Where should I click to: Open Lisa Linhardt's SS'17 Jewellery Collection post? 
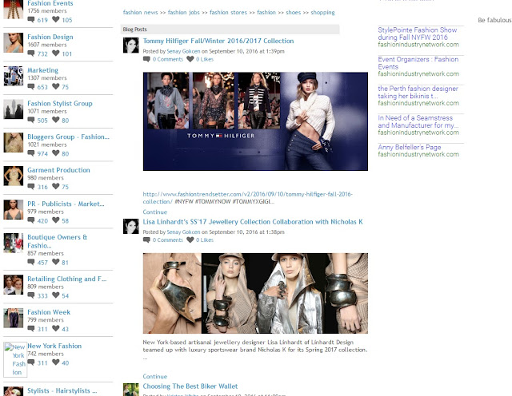point(253,222)
